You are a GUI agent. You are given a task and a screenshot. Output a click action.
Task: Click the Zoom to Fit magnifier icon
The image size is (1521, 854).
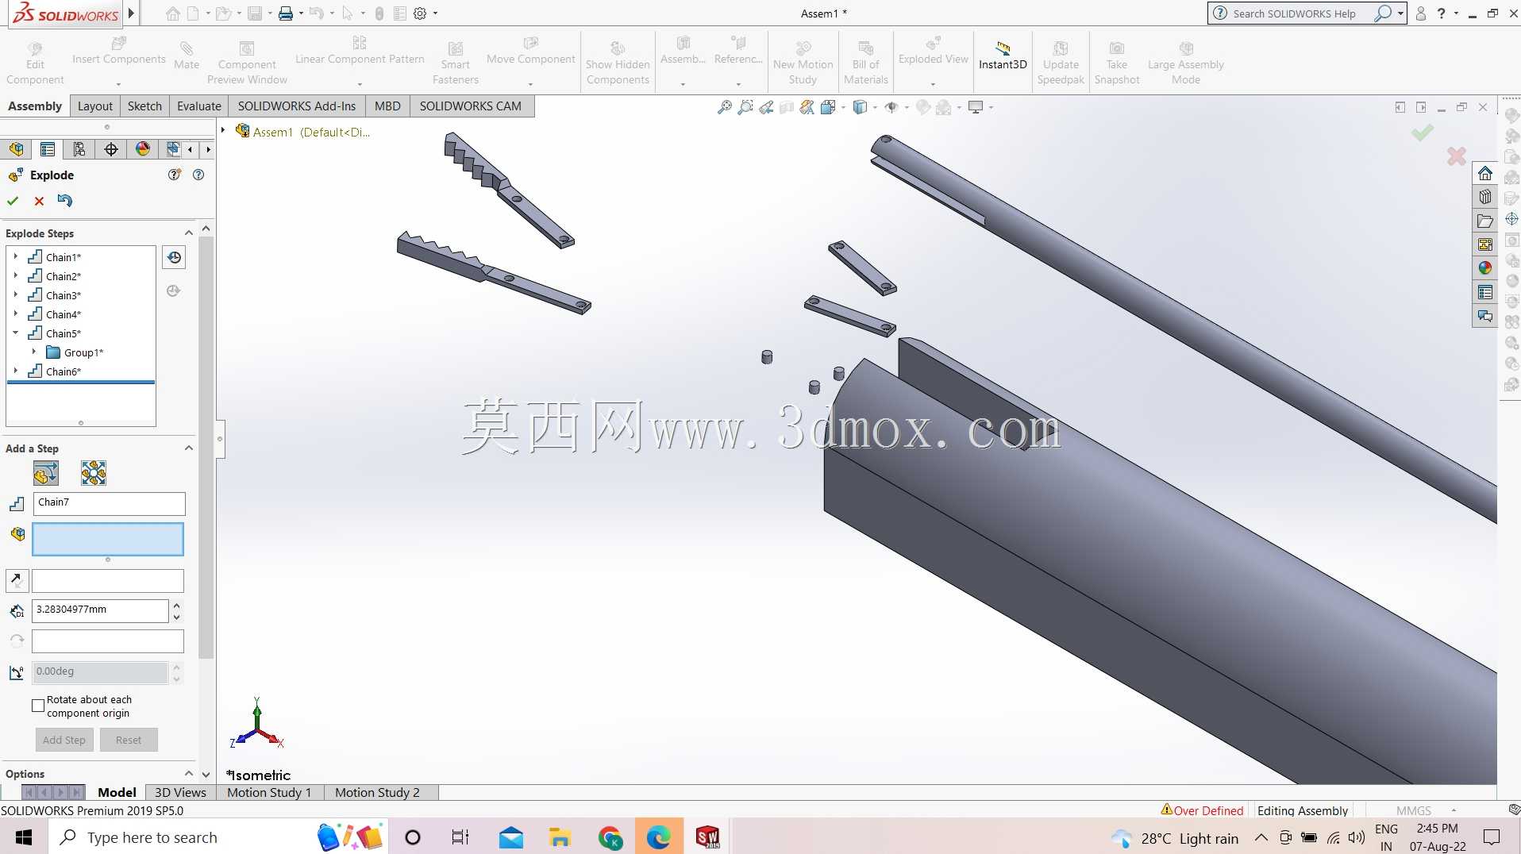725,107
